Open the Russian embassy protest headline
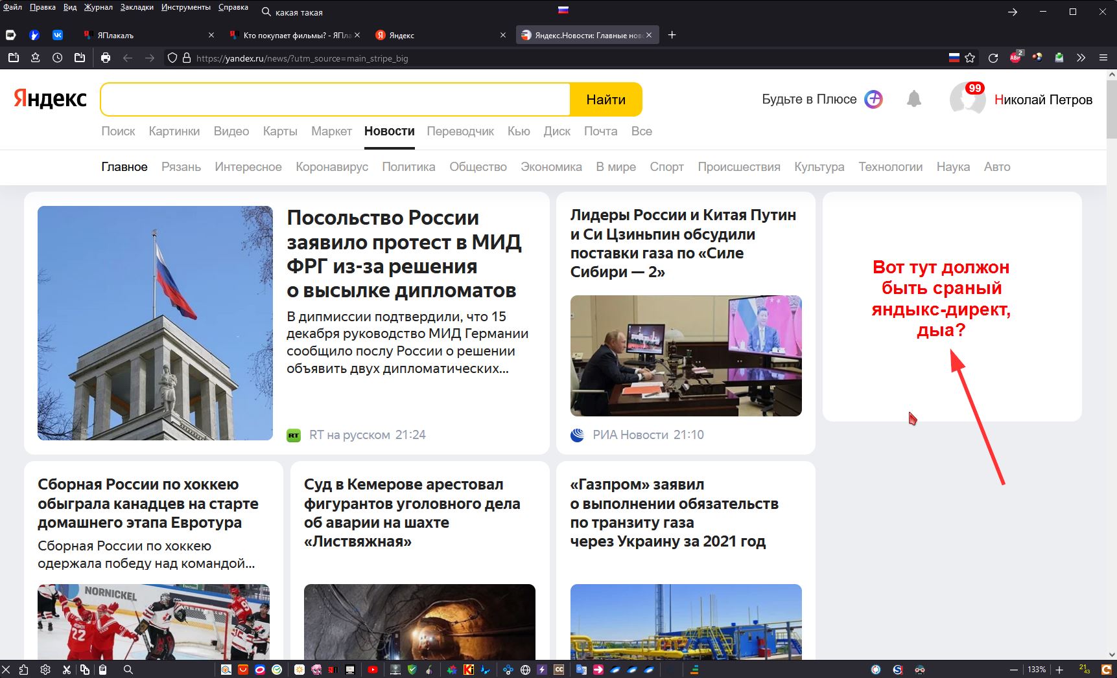Viewport: 1117px width, 678px height. coord(404,254)
